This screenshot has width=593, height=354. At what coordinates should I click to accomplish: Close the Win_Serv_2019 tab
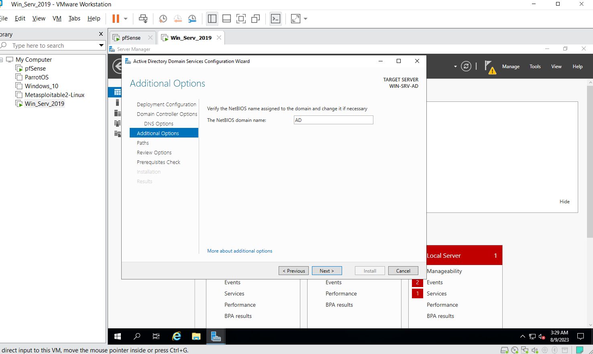219,37
